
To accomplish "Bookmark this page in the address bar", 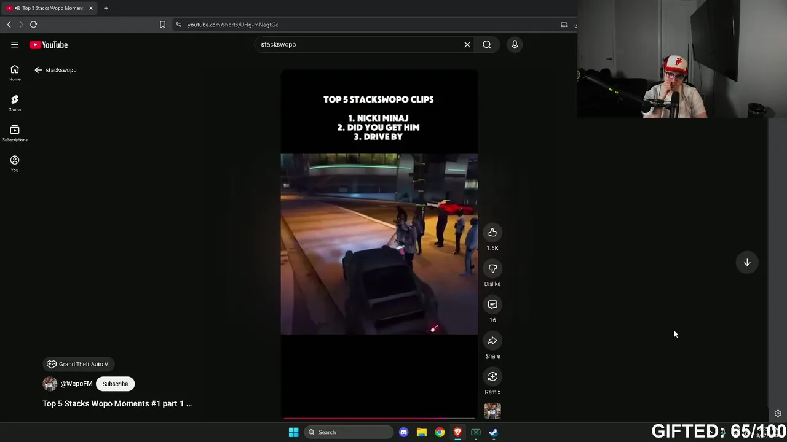I will [162, 25].
